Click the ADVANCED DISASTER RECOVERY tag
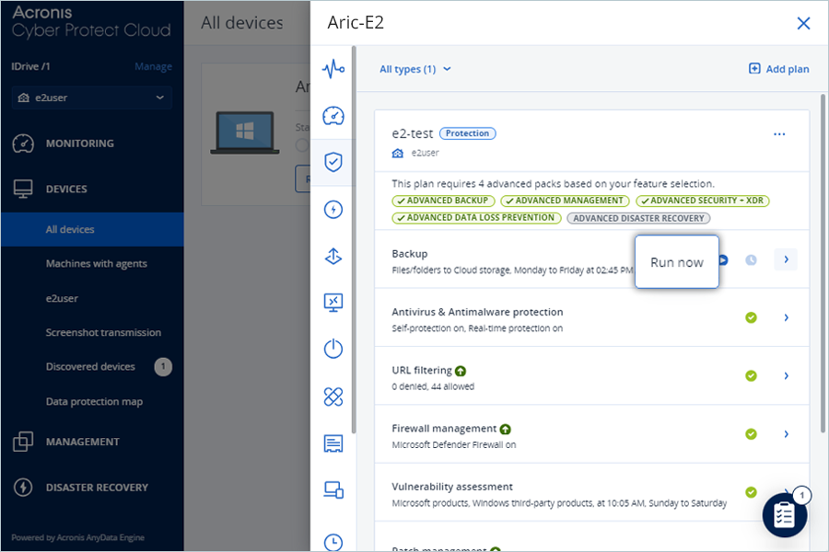The width and height of the screenshot is (829, 552). click(x=638, y=218)
